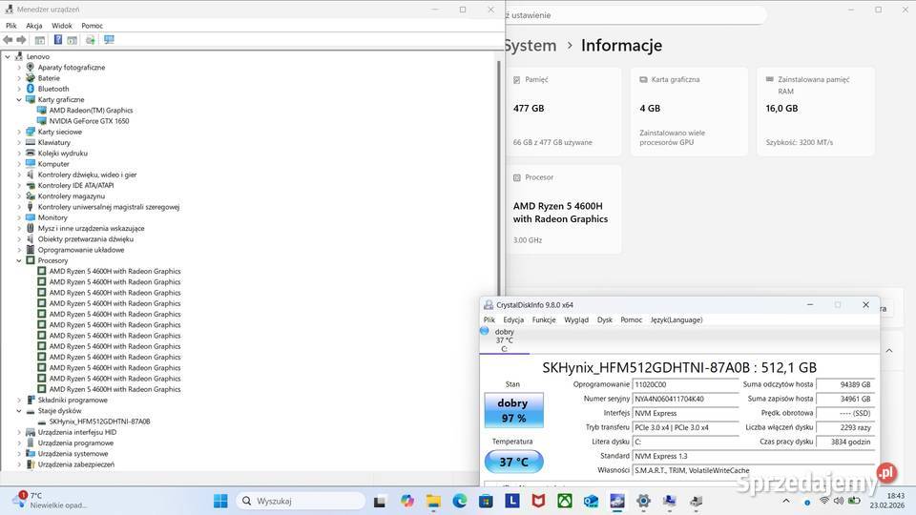Open the Karta graficzna 4 GB card
Image resolution: width=916 pixels, height=515 pixels.
tap(689, 111)
